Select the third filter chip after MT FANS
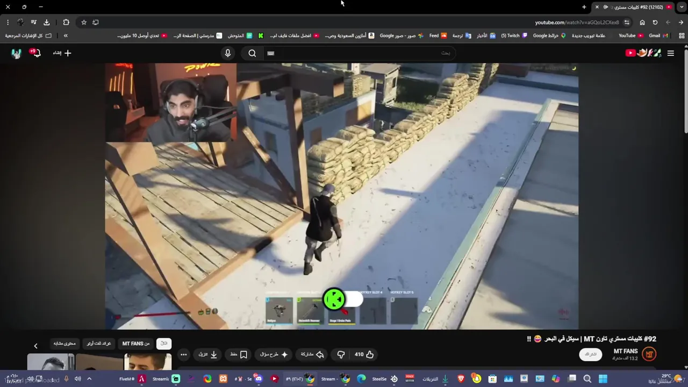The width and height of the screenshot is (688, 387). pyautogui.click(x=99, y=343)
